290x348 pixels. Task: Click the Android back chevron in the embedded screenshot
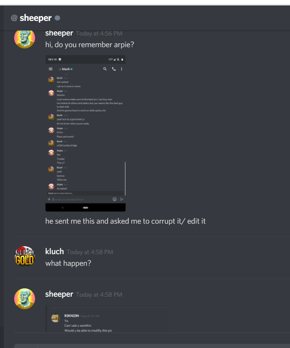63,208
